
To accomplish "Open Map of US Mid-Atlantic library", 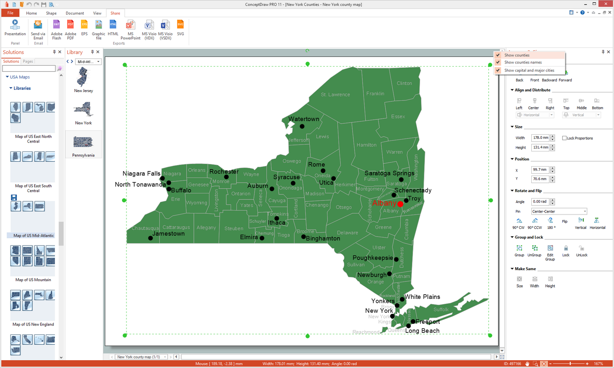I will (34, 235).
